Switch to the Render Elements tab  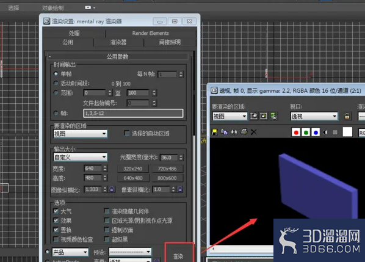coord(151,33)
